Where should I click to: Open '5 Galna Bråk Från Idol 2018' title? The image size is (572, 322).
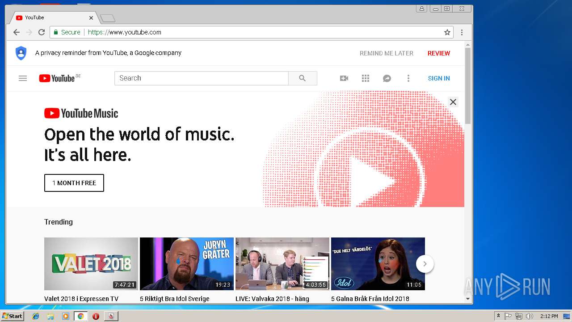[370, 299]
